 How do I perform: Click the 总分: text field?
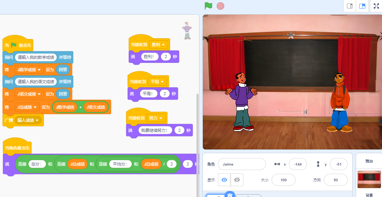[x=37, y=164]
